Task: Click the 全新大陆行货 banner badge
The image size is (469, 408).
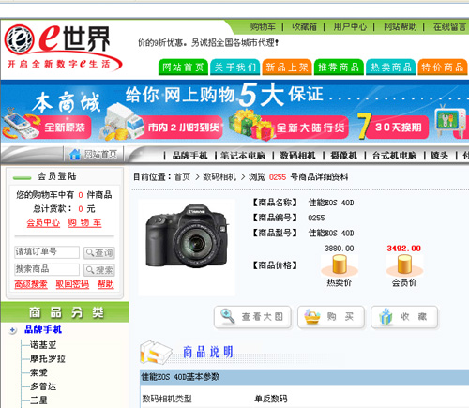Action: (310, 128)
